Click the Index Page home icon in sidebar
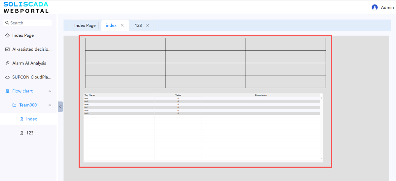Screen dimensions: 396x181 [x=7, y=35]
